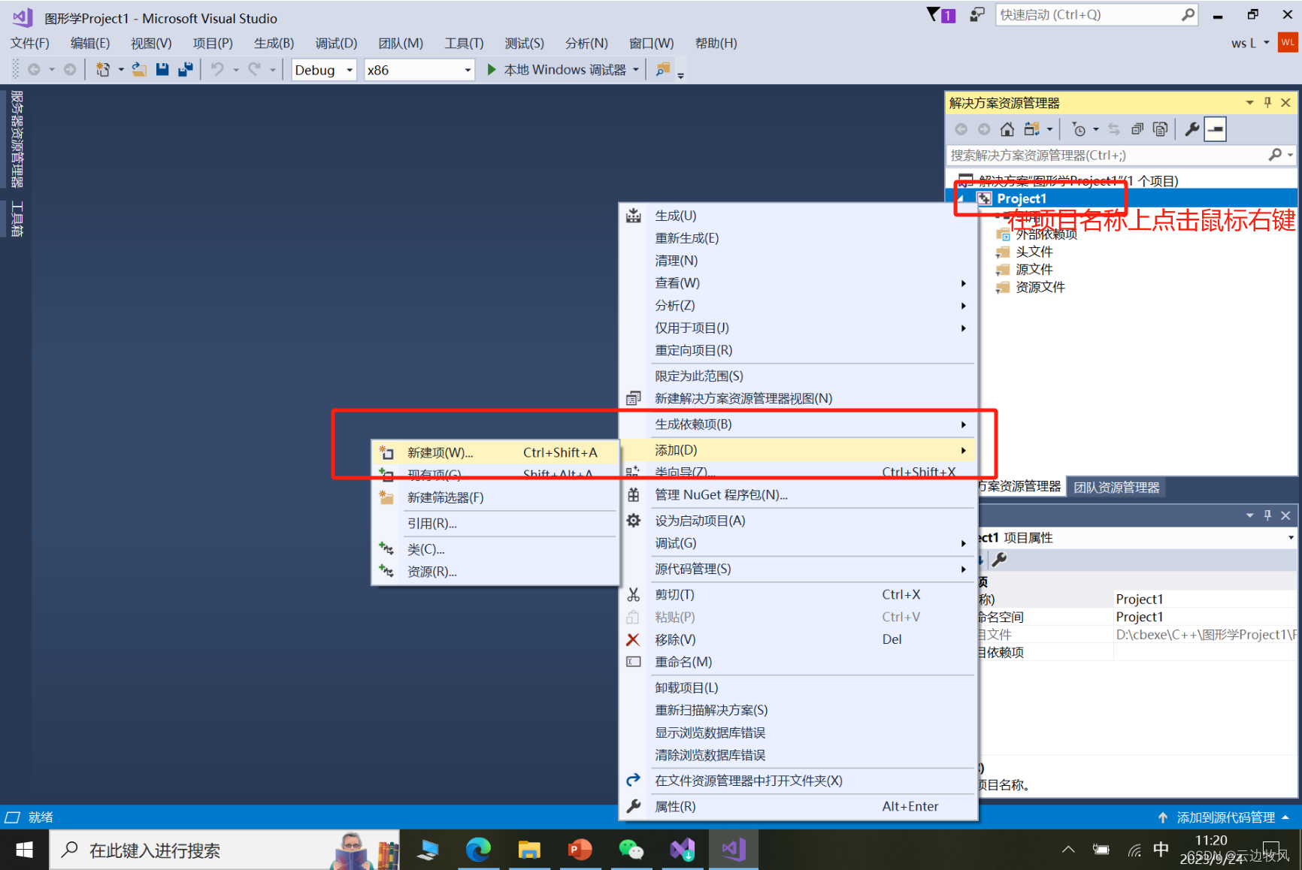Open Microsoft Edge from the taskbar
Screen dimensions: 1302x870
(x=478, y=850)
